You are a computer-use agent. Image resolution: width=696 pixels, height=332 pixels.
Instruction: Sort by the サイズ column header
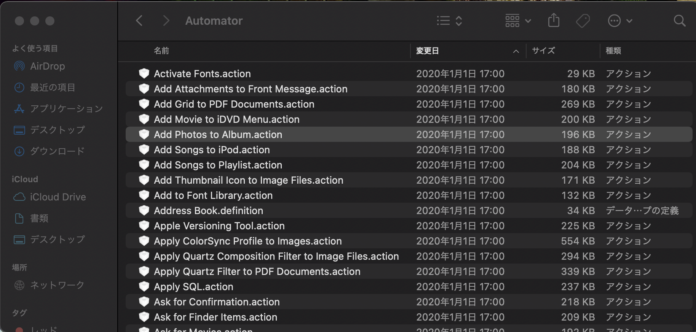[x=543, y=51]
